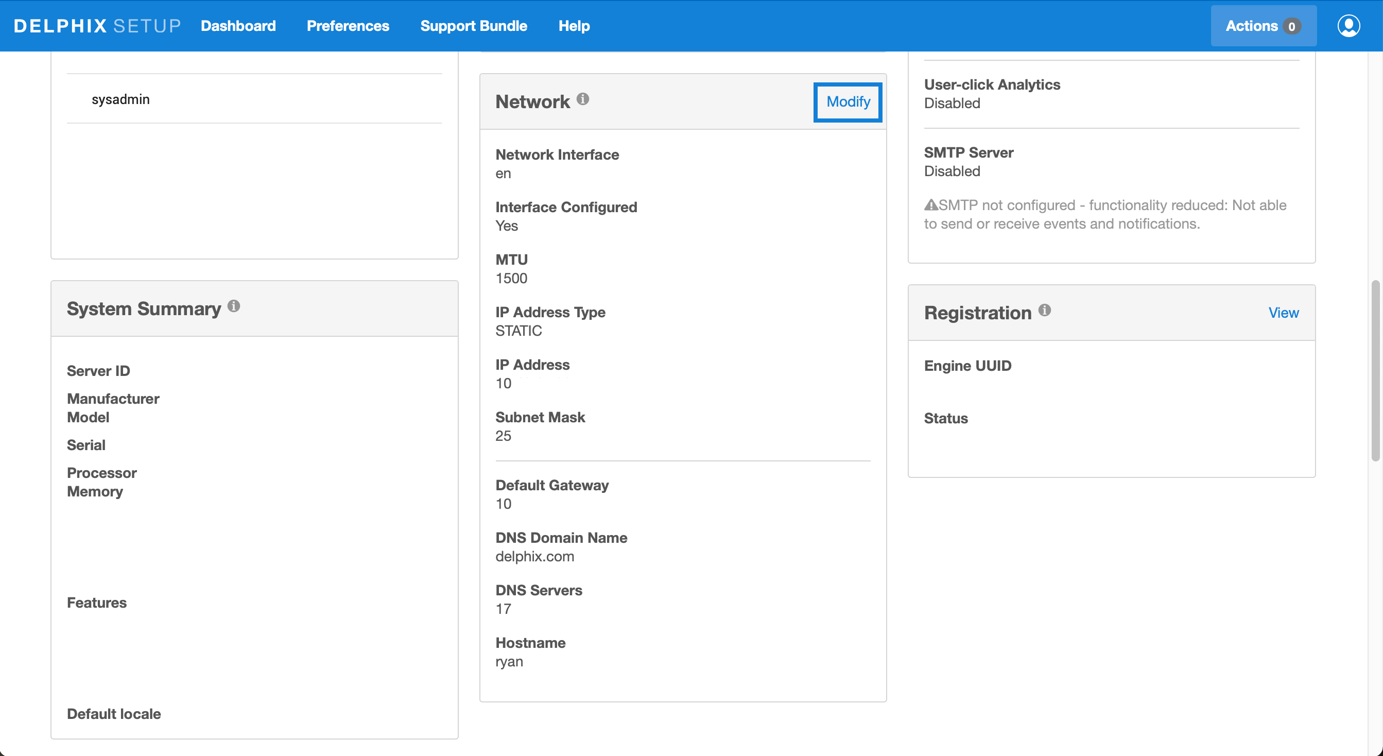The width and height of the screenshot is (1383, 756).
Task: View the Registration details
Action: pos(1283,313)
